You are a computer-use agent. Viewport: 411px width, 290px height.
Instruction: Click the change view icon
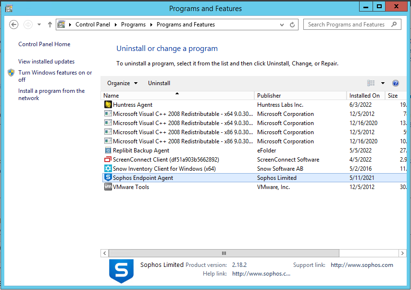click(371, 83)
